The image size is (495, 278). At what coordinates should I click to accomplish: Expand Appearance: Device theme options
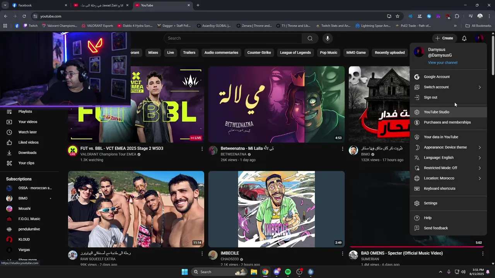pos(448,147)
